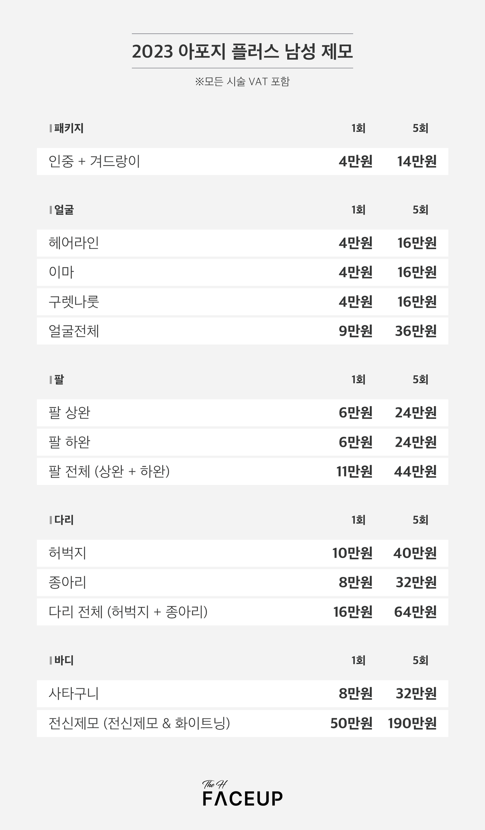Image resolution: width=485 pixels, height=830 pixels.
Task: Click the 사타구니 treatment row
Action: 242,694
